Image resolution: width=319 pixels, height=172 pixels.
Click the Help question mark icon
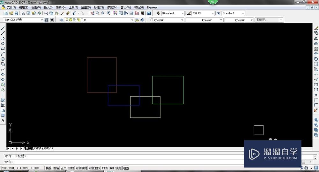coord(149,13)
